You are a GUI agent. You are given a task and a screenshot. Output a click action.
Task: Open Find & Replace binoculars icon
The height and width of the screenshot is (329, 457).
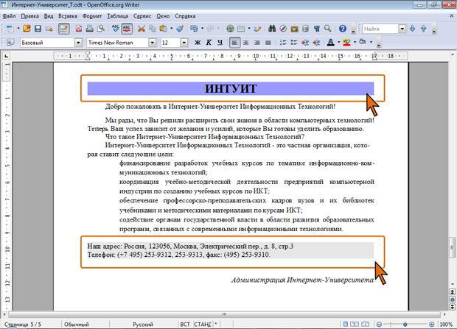(x=272, y=29)
